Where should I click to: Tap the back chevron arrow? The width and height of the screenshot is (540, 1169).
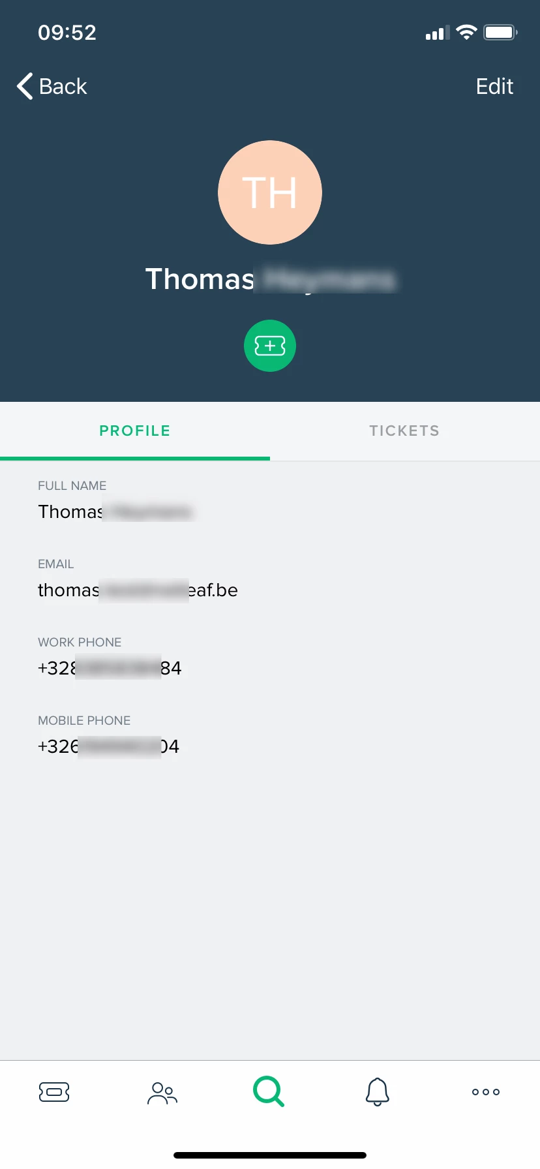(x=25, y=86)
